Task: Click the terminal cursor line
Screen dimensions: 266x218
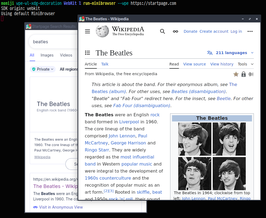Action: pos(2,18)
